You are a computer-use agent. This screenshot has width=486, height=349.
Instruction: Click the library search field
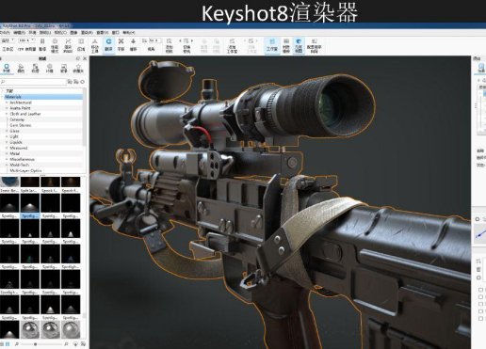(34, 82)
